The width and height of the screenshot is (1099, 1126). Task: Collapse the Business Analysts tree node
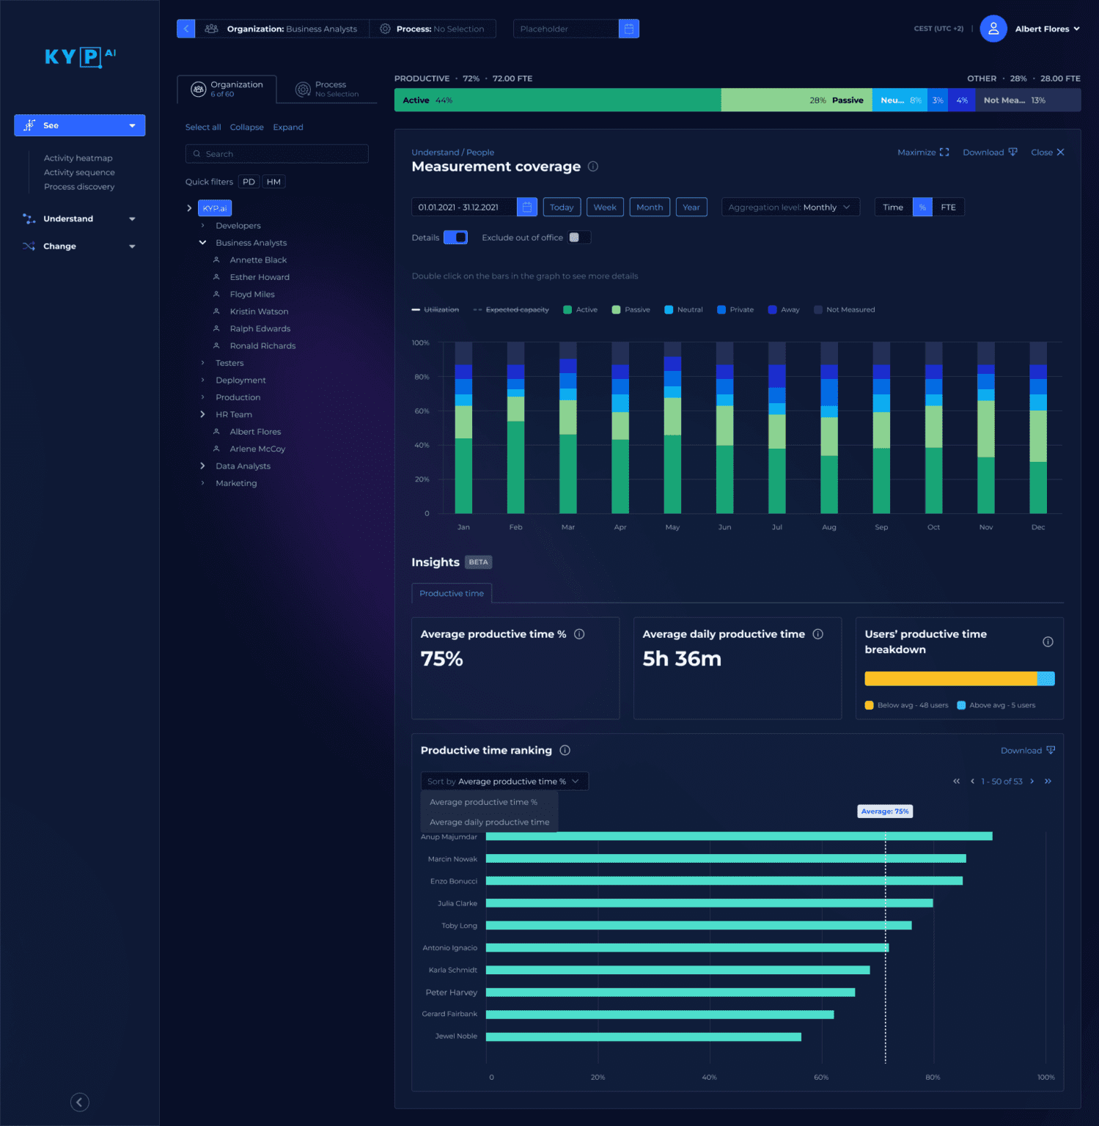click(x=203, y=243)
